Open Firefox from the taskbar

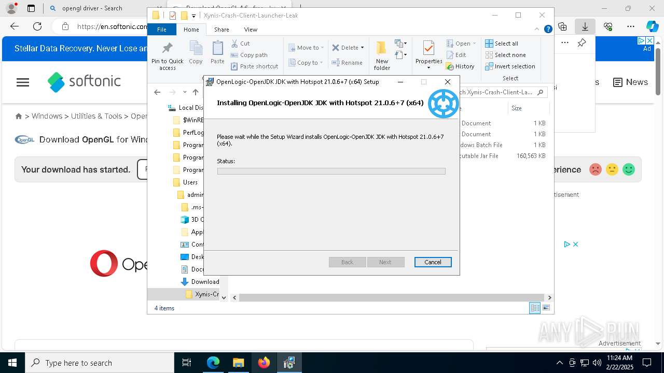(x=264, y=363)
